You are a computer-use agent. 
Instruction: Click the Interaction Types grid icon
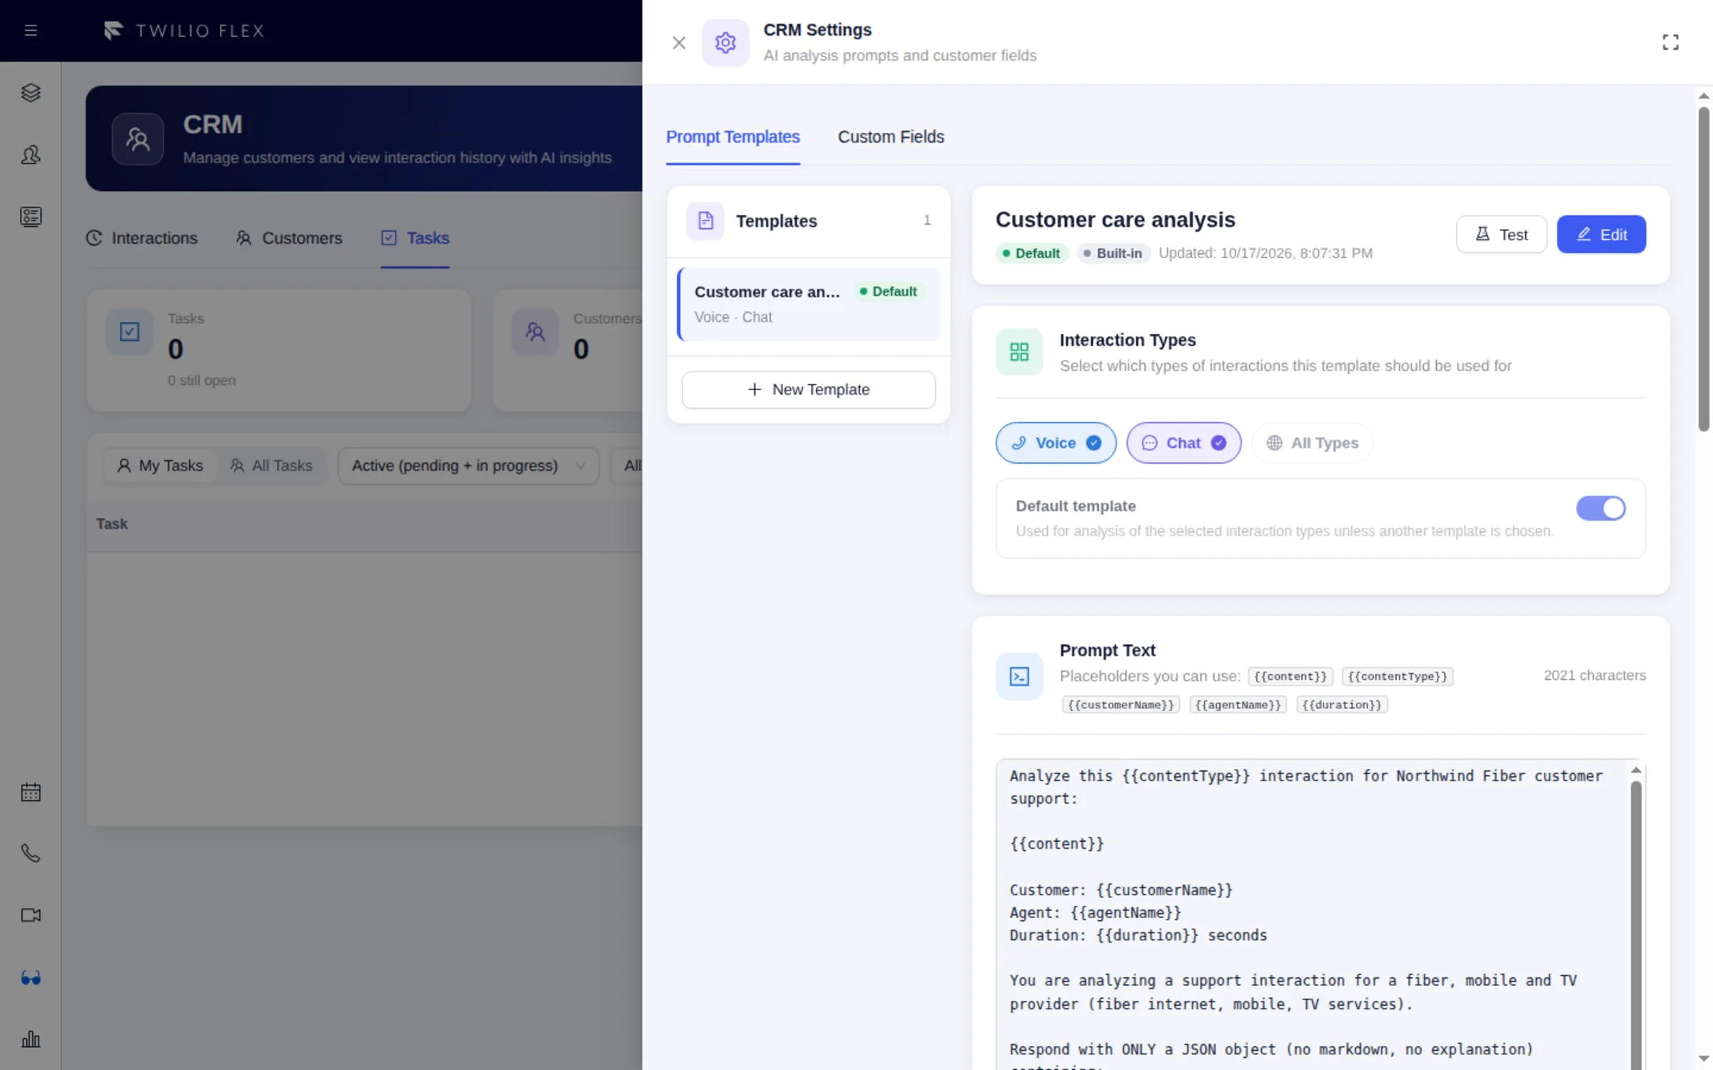point(1019,352)
